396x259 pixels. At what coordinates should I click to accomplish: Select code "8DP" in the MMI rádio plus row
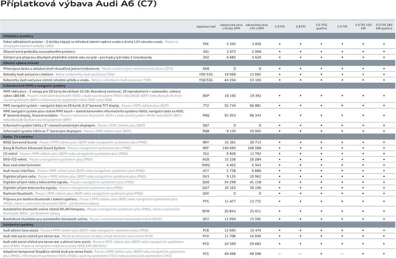pos(206,95)
